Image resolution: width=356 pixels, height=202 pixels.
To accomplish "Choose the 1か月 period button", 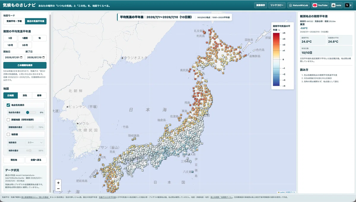I will click(10, 45).
